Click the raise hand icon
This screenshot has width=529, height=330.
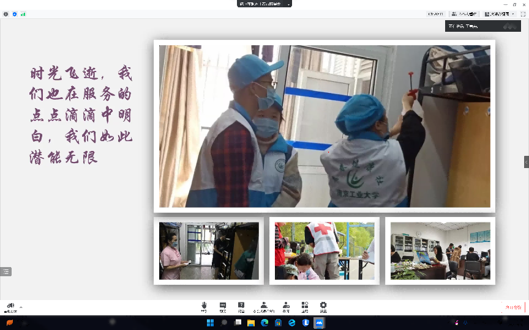coord(203,306)
